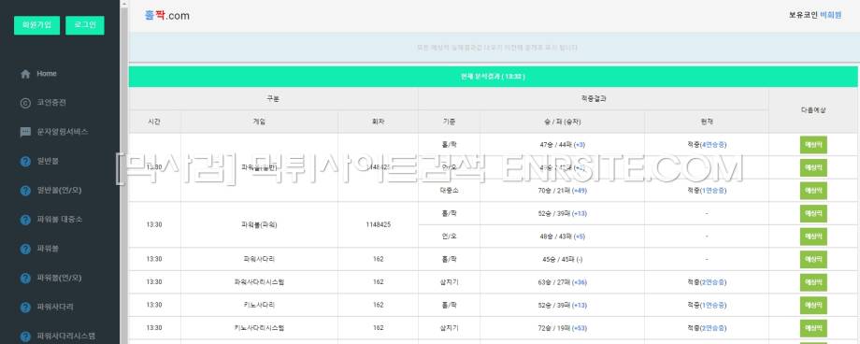Click the green 현재 분석결과 header bar
The width and height of the screenshot is (860, 344).
click(x=493, y=77)
